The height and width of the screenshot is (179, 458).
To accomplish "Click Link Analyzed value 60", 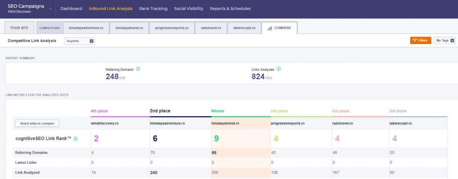I will [x=392, y=172].
